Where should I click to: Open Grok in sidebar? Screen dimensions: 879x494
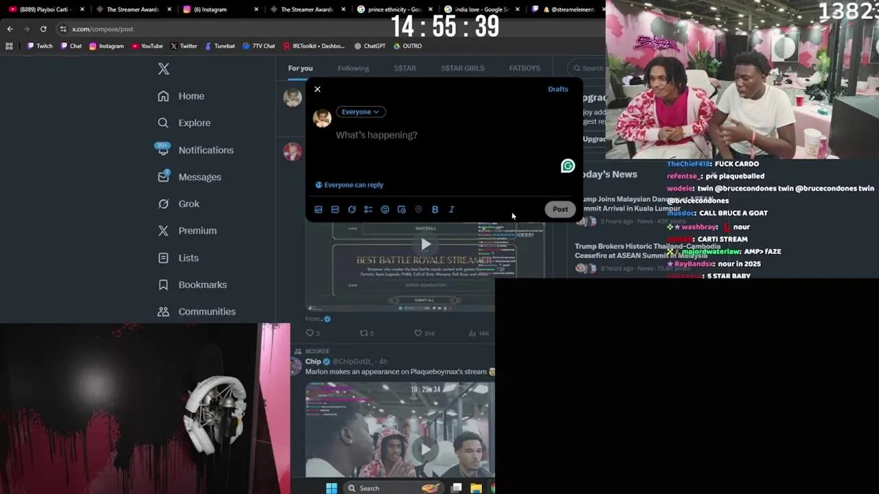(179, 204)
